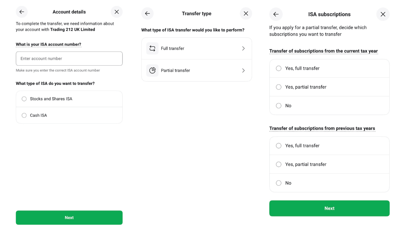Select the Cash ISA radio button
This screenshot has width=399, height=235.
click(x=24, y=115)
